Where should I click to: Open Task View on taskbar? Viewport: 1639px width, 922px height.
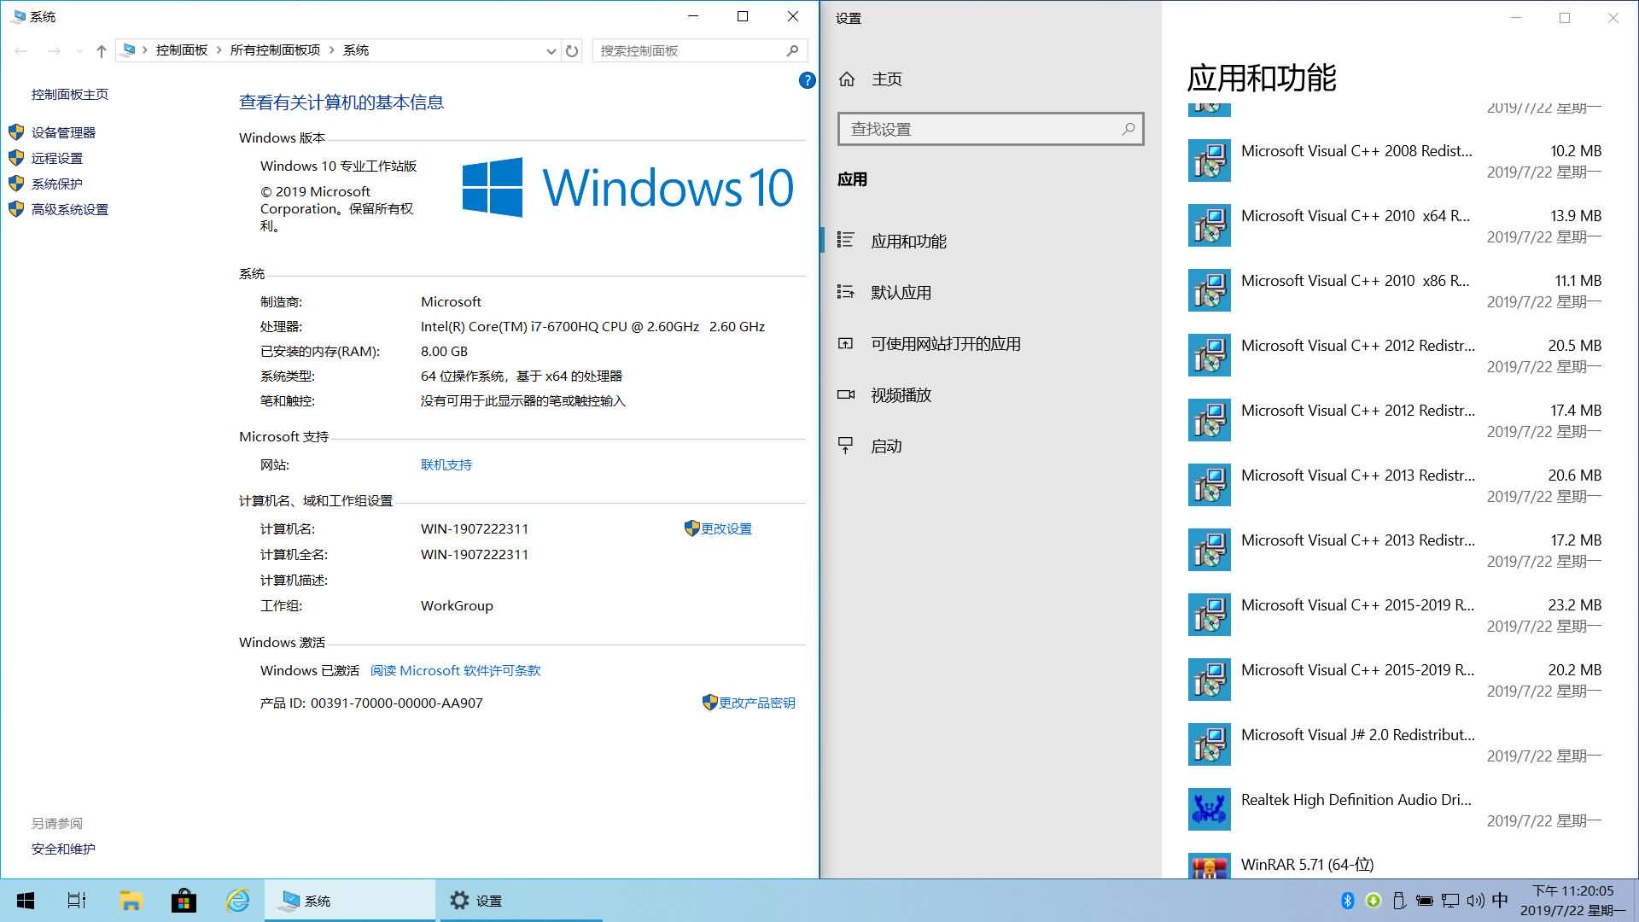pyautogui.click(x=77, y=901)
